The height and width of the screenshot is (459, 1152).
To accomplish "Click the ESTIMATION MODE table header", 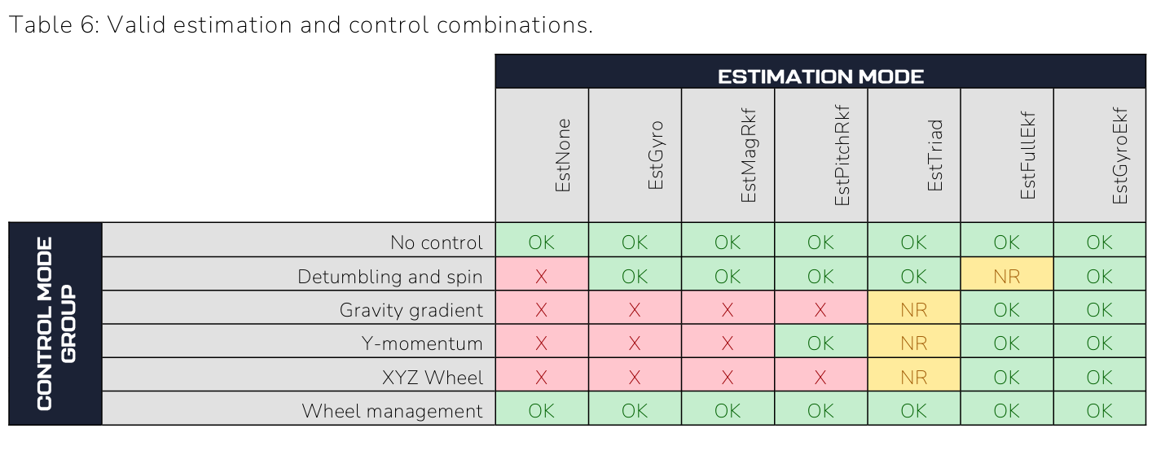I will (820, 76).
